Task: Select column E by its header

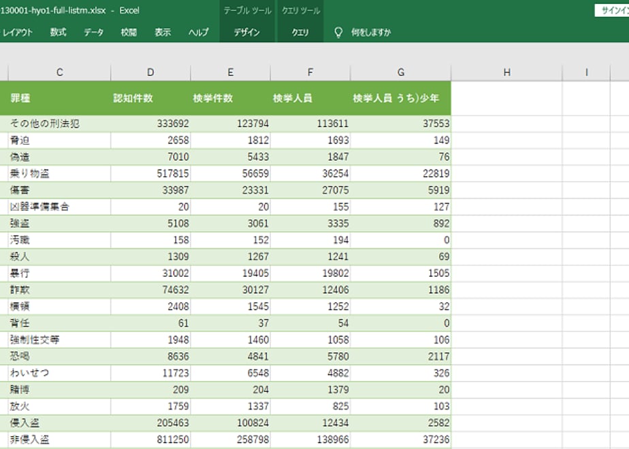Action: click(x=230, y=72)
